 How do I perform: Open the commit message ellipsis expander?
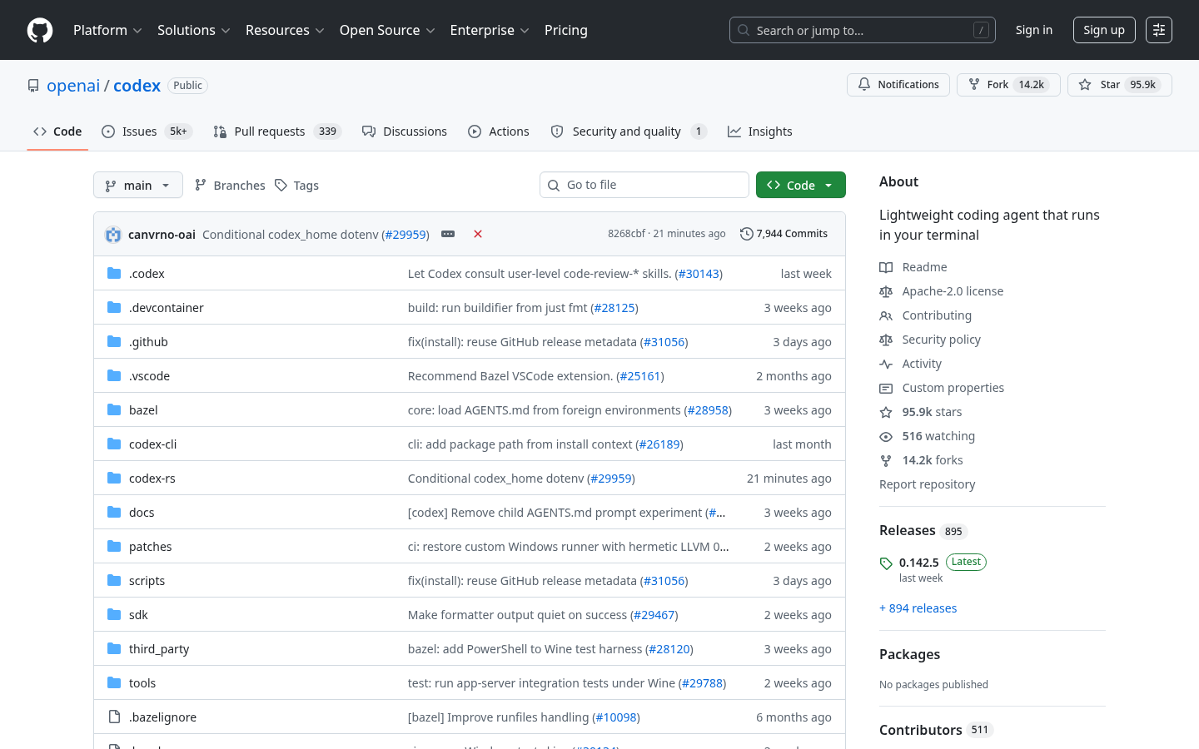[x=448, y=234]
